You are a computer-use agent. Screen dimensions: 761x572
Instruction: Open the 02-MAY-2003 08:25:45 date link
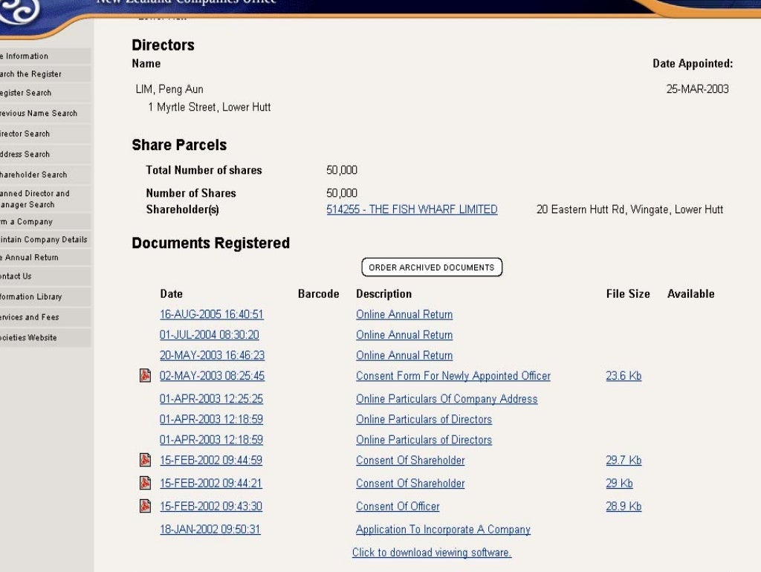(212, 375)
